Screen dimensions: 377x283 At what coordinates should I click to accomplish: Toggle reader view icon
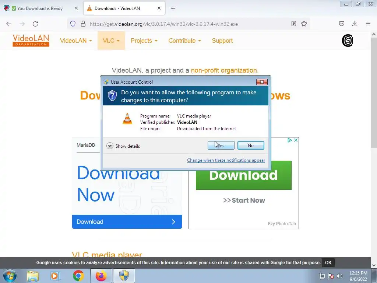[x=293, y=24]
